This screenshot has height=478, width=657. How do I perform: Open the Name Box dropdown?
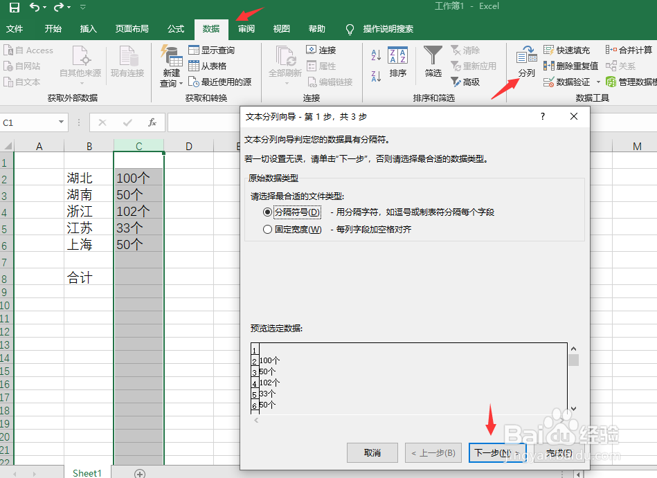tap(60, 121)
